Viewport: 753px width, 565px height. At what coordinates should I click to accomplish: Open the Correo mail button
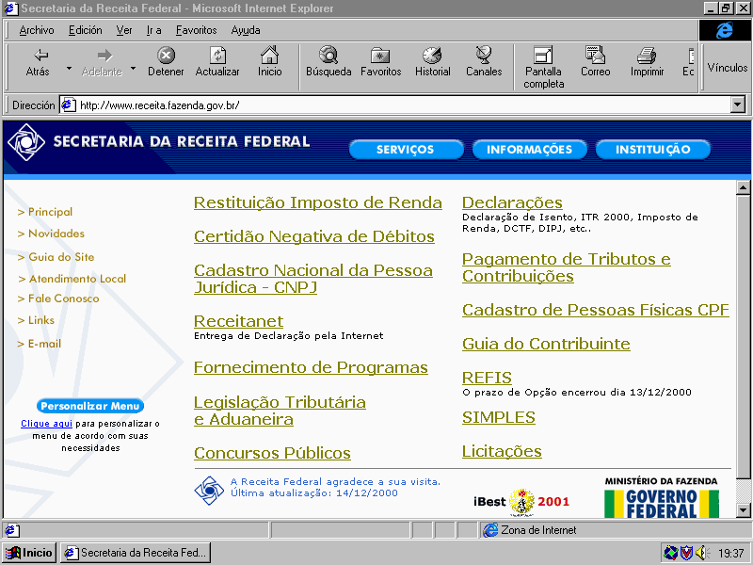(x=596, y=62)
